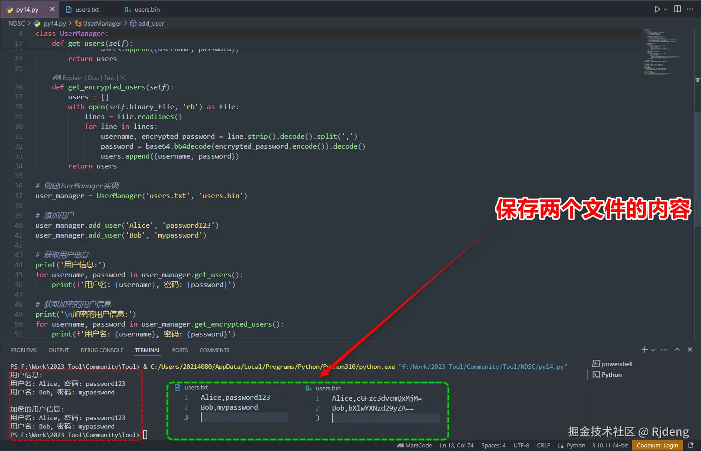The image size is (701, 451).
Task: Click line number 37 in gutter
Action: 18,196
